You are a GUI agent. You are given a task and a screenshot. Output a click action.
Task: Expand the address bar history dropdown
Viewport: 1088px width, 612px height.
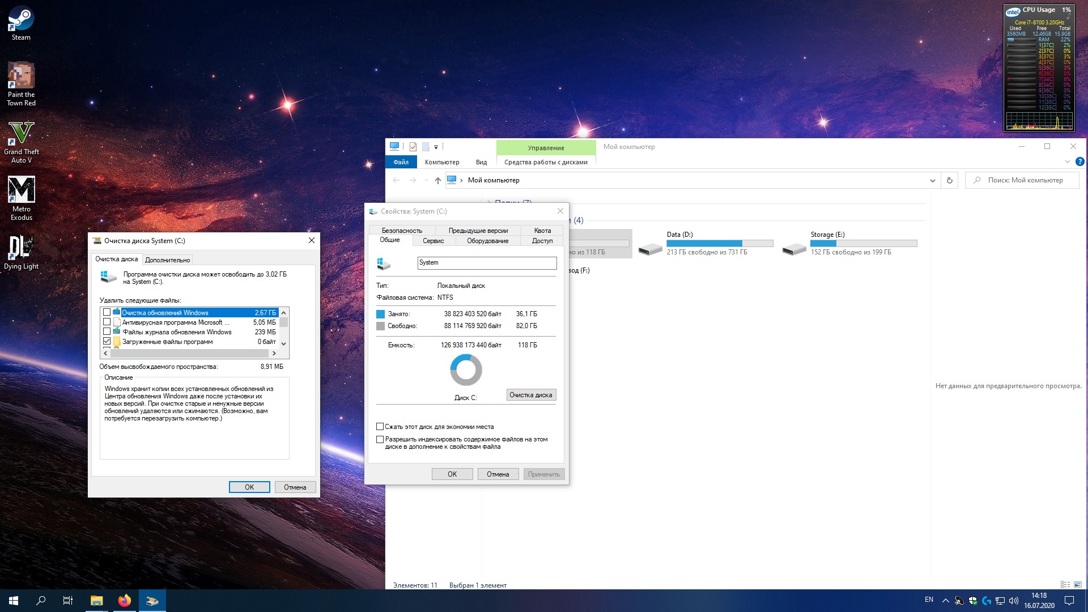(932, 180)
